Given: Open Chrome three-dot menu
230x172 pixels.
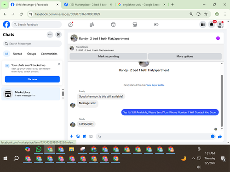Looking at the screenshot, I should (225, 14).
